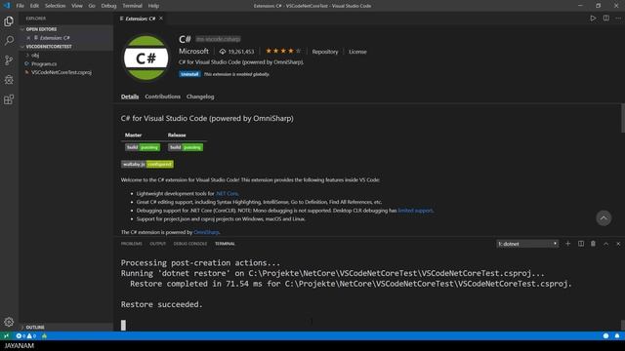Split the terminal panel

coord(581,244)
